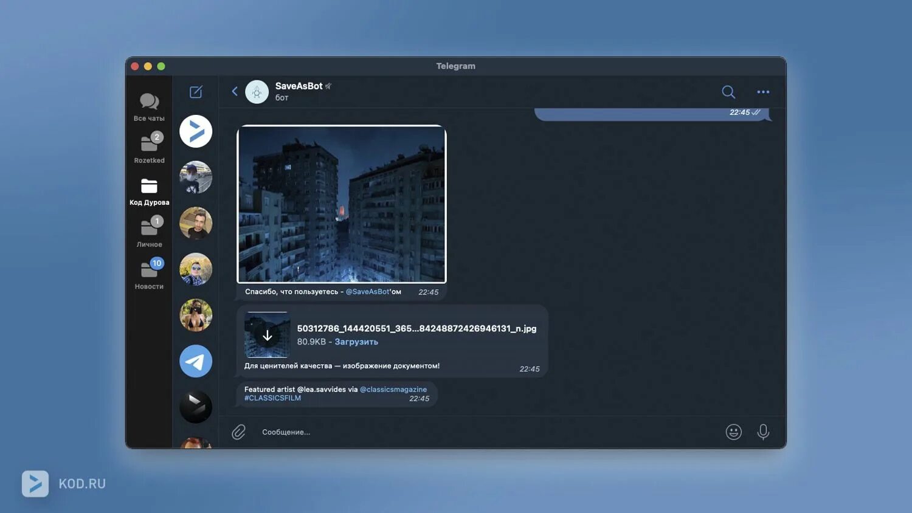This screenshot has height=513, width=912.
Task: Download file via arrow thumbnail icon
Action: 267,335
